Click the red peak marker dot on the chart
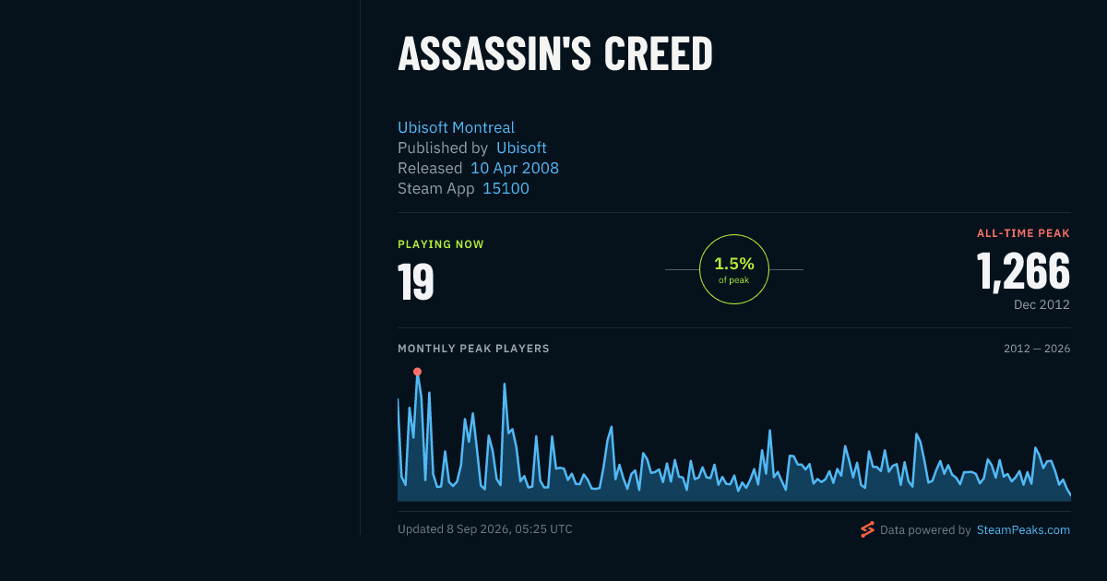 pyautogui.click(x=417, y=372)
